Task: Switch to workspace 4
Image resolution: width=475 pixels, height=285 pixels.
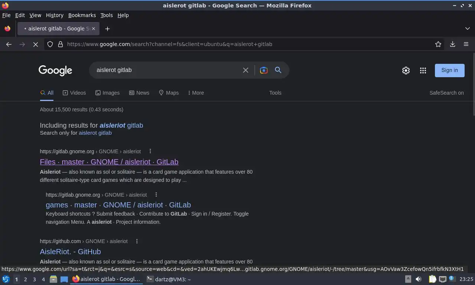Action: [43, 279]
